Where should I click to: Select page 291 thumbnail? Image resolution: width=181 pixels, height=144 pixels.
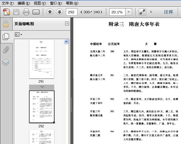point(42,59)
